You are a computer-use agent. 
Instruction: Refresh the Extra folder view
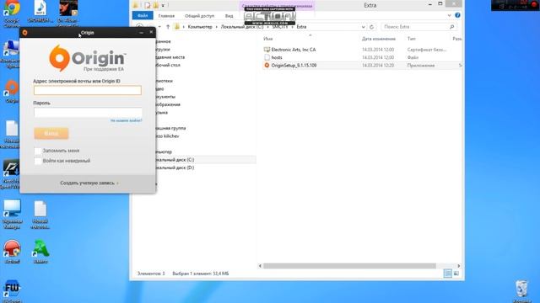[371, 27]
